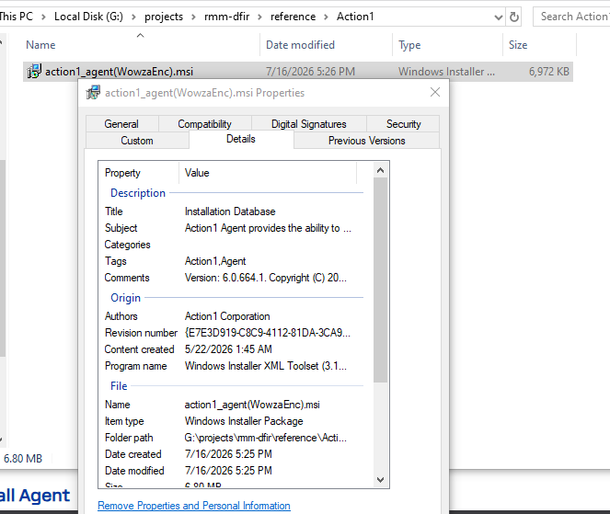
Task: Click Name value in File section
Action: coord(252,405)
